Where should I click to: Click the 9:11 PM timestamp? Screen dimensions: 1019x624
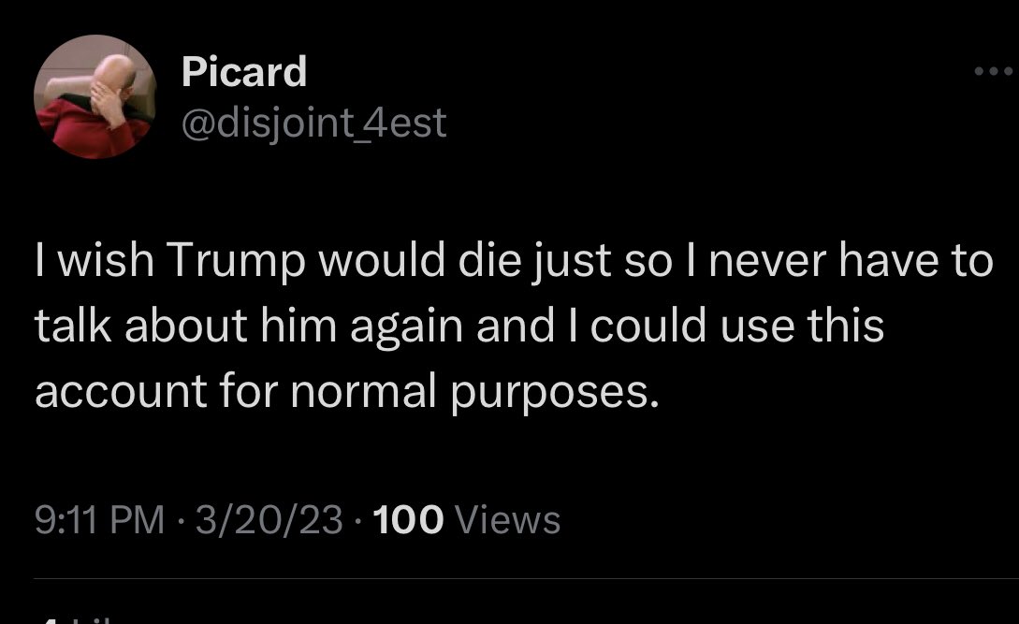100,519
